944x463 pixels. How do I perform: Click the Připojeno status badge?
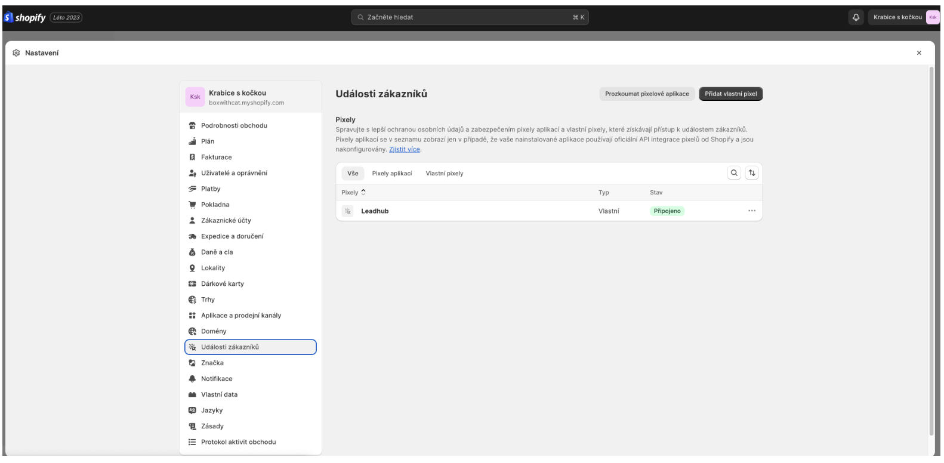point(667,211)
